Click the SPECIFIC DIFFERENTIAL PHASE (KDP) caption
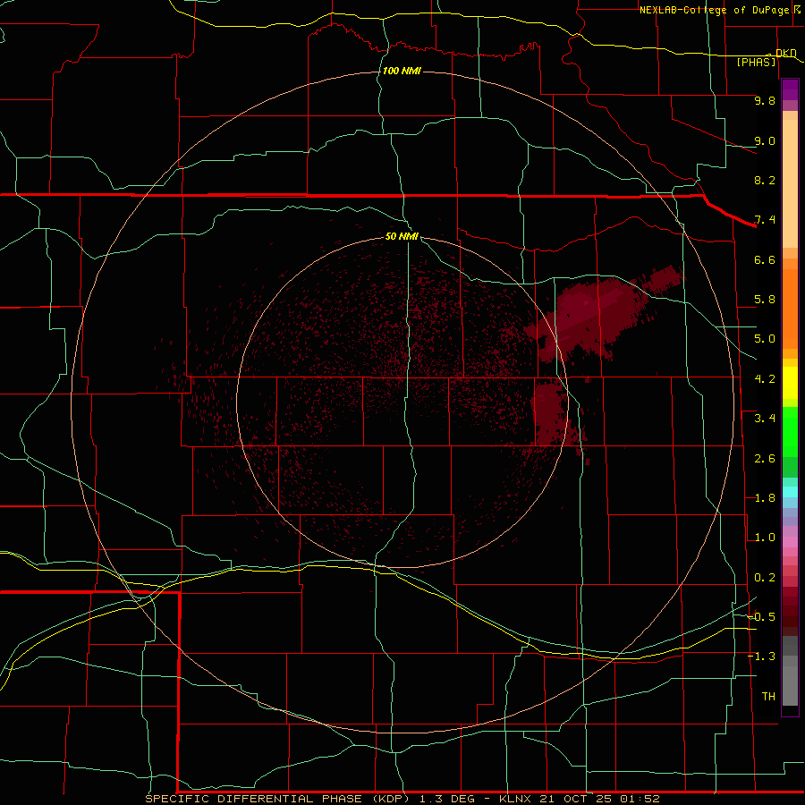Screen dimensions: 805x805 coord(278,799)
